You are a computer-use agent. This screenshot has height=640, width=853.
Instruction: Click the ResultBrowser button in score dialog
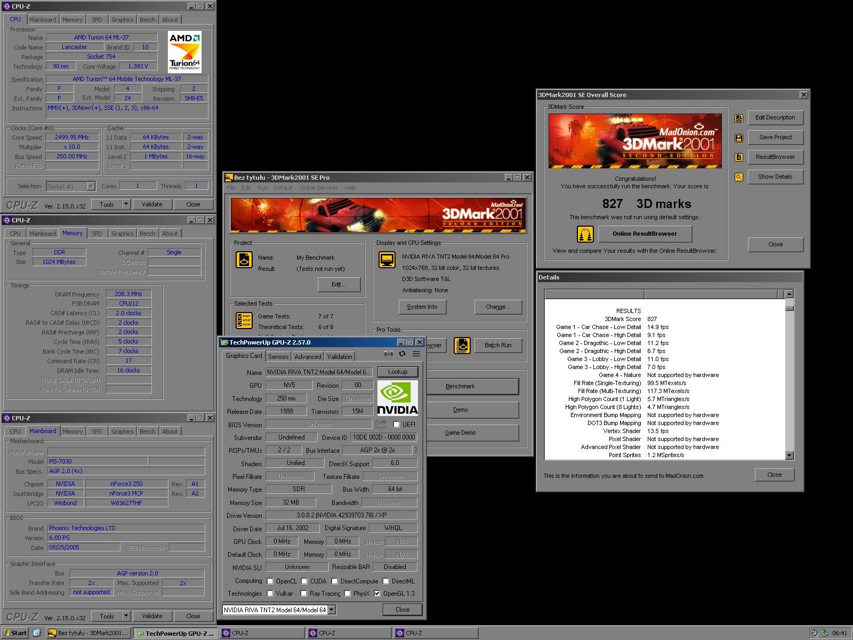775,157
